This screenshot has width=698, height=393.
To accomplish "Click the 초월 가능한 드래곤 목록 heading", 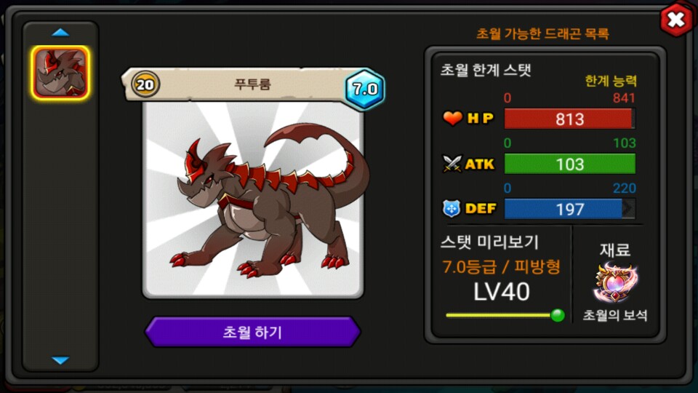I will pos(542,33).
